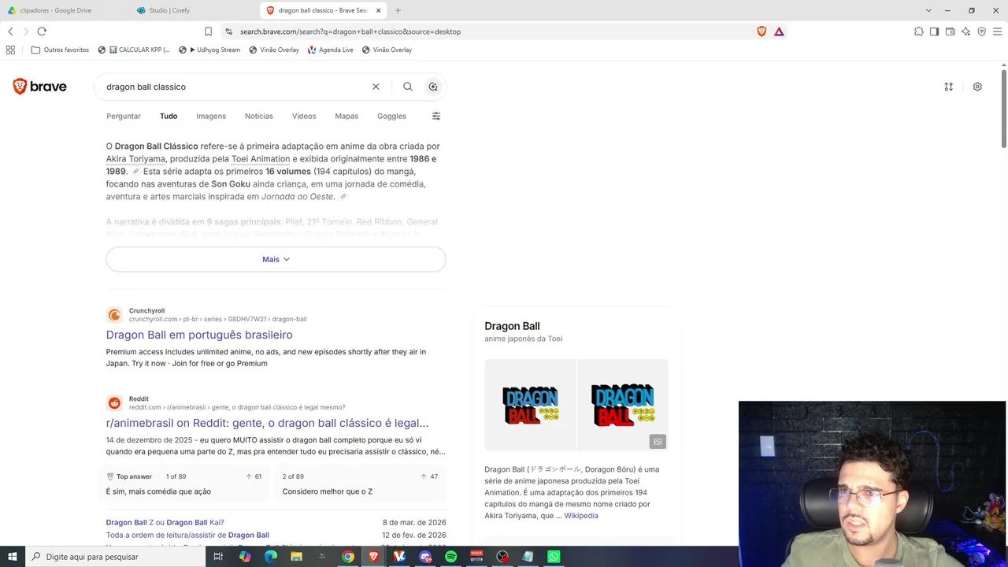Open the Brave main hamburger menu
Screen dimensions: 1008x567
point(997,31)
